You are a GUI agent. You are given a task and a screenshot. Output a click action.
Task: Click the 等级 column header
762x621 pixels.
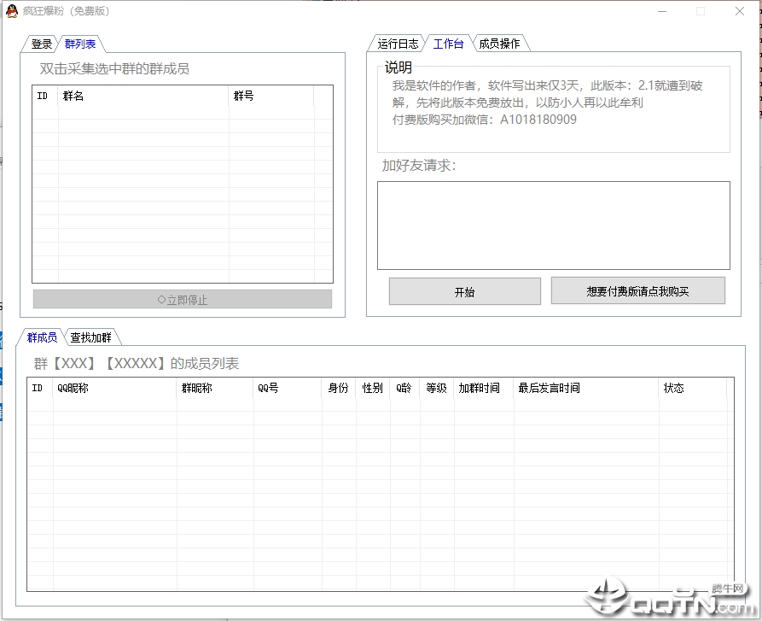437,388
